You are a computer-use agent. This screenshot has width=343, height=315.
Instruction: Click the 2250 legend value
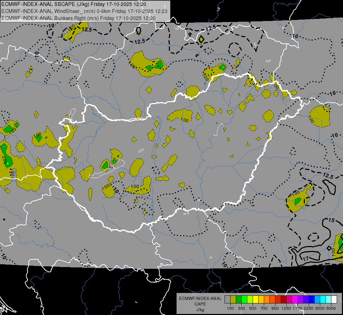(309, 308)
